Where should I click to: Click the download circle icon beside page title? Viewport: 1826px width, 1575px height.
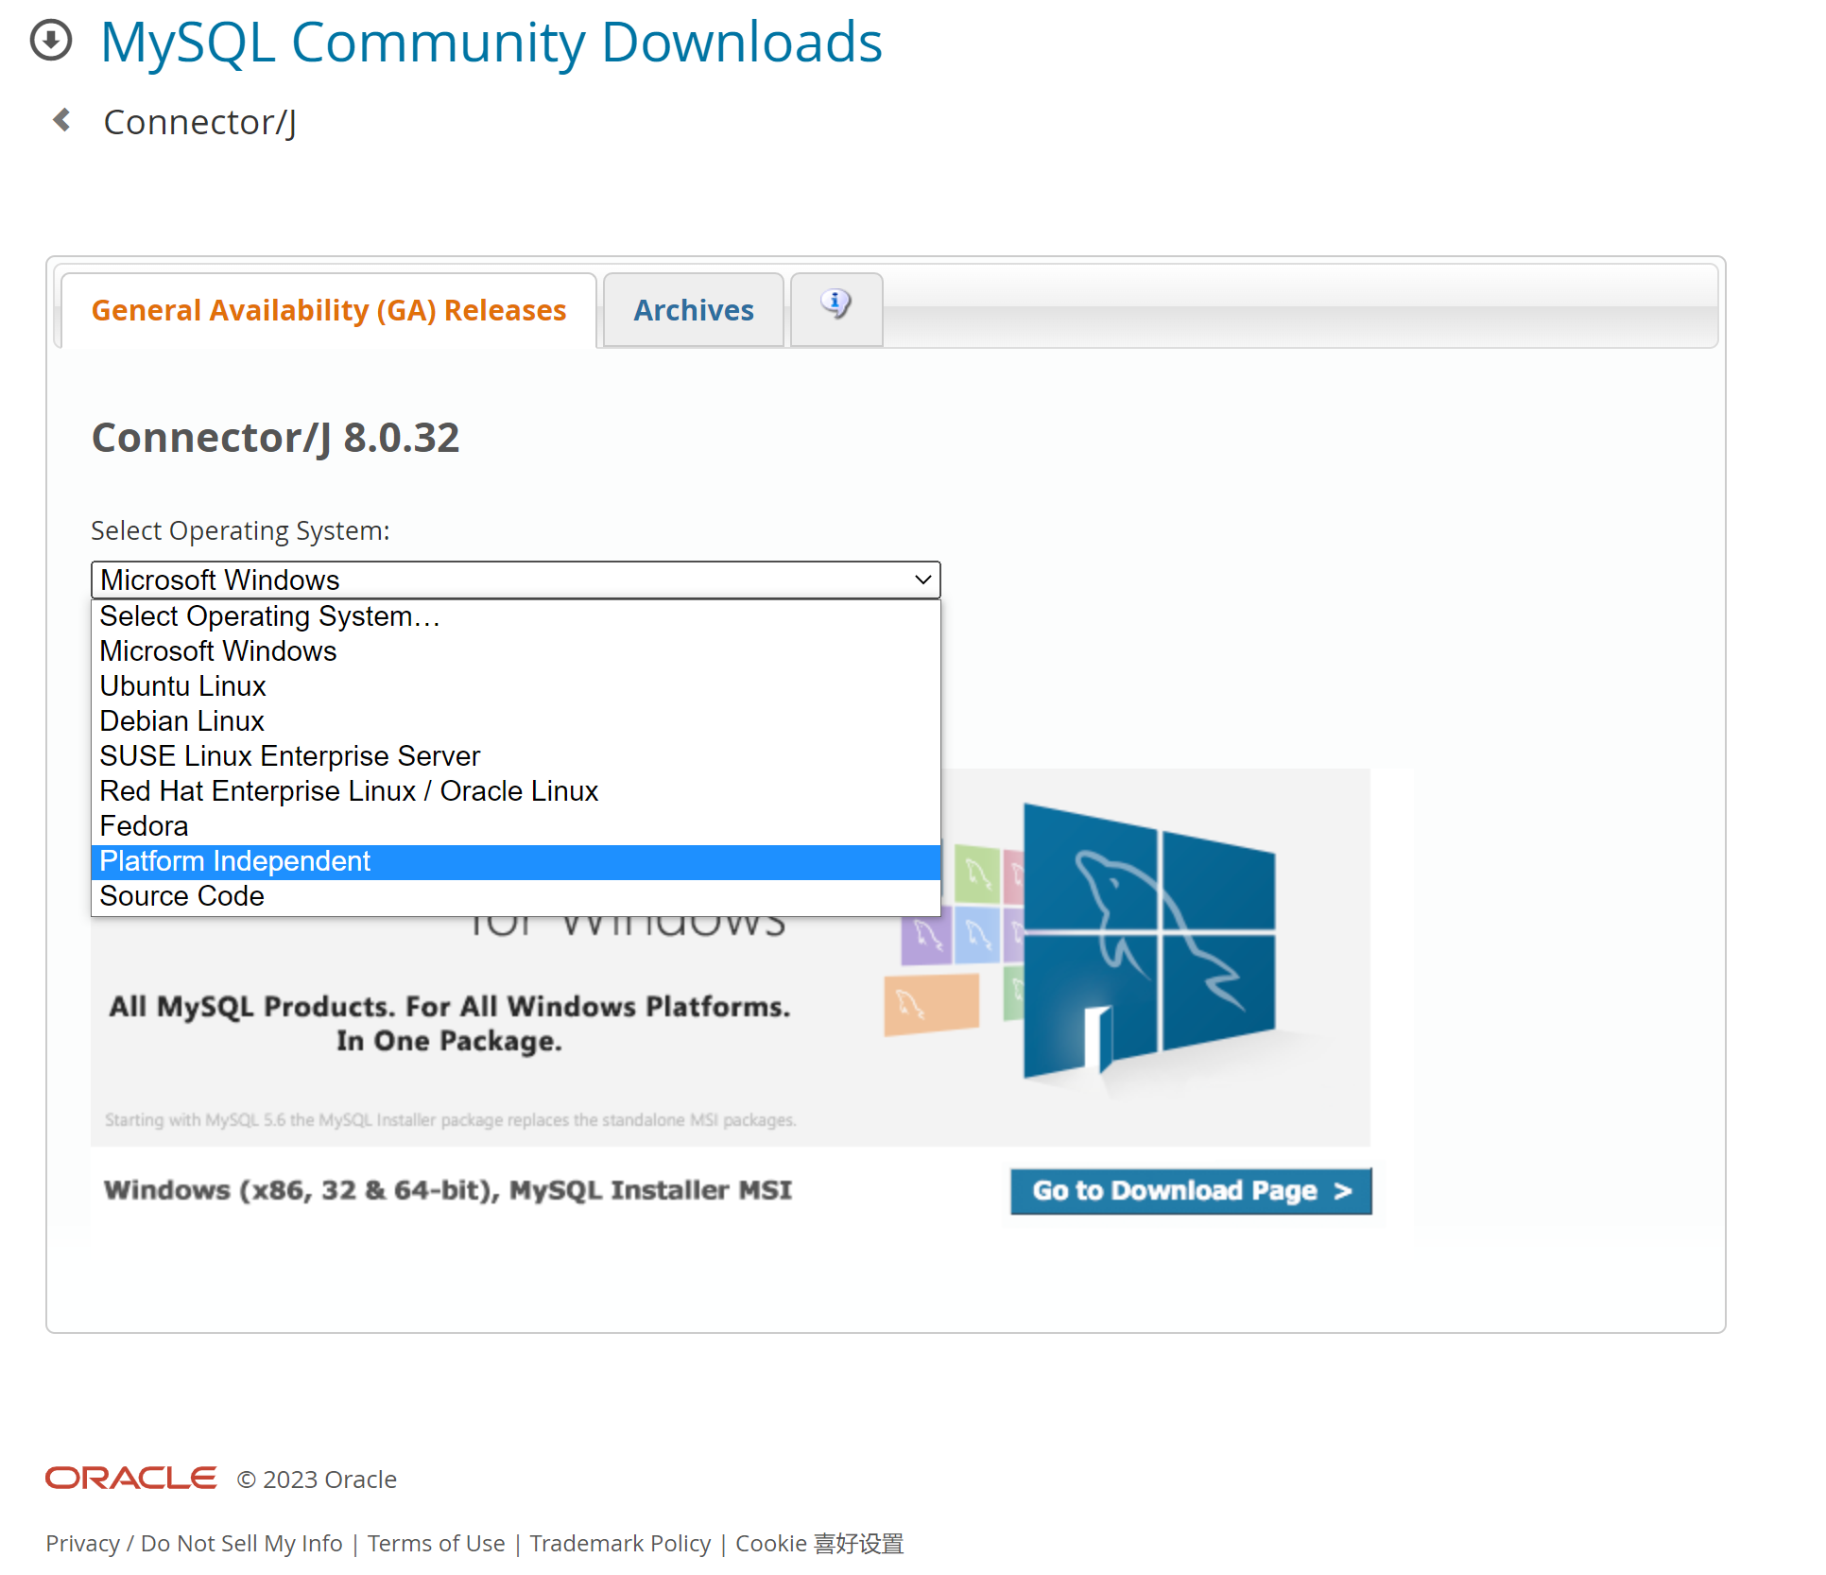[x=51, y=41]
